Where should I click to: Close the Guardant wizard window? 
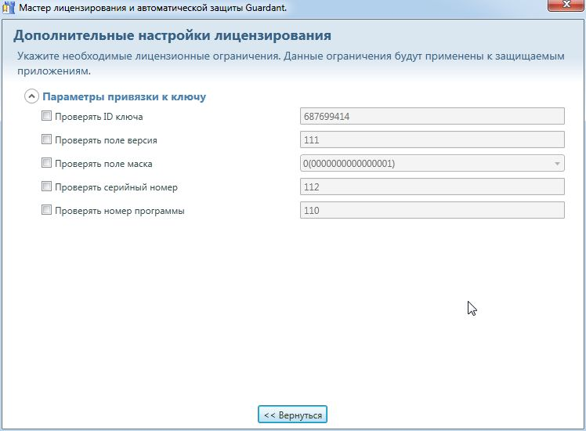(565, 5)
